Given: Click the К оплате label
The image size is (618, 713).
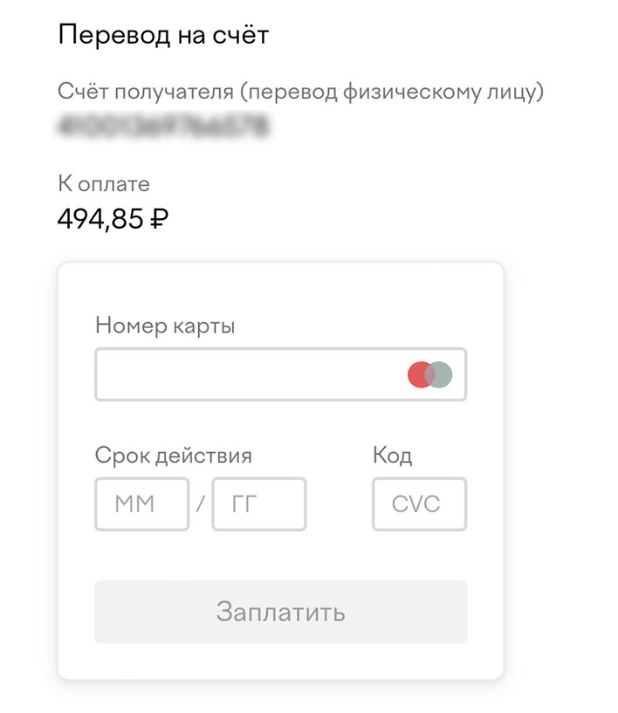Looking at the screenshot, I should tap(103, 183).
